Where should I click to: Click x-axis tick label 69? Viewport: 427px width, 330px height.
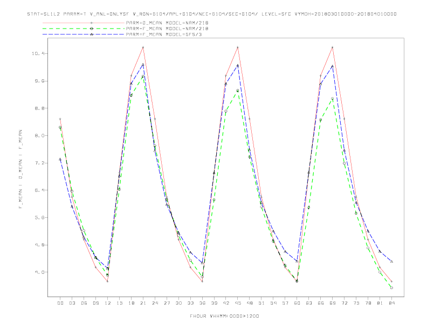(333, 303)
